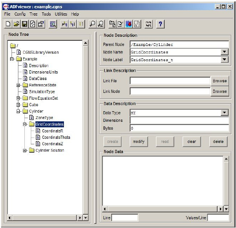Open the Config menu
This screenshot has height=228, width=236.
20,14
